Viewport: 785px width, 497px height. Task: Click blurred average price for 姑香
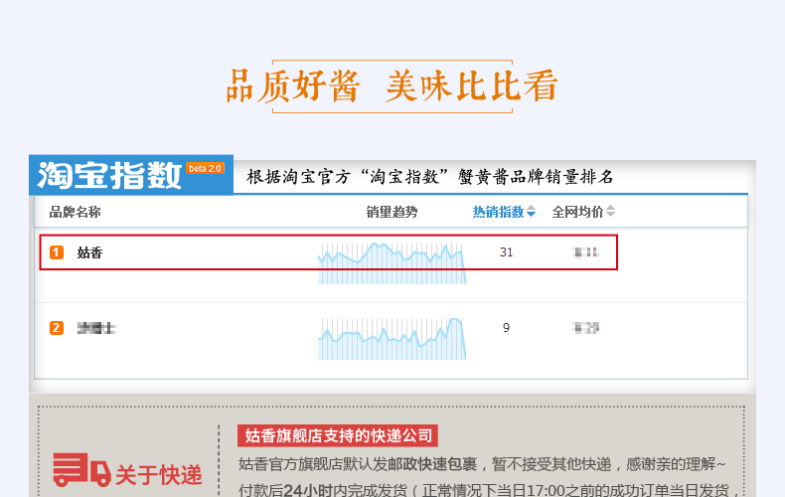pos(585,252)
